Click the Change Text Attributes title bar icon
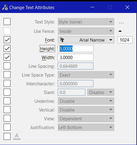This screenshot has height=145, width=137. tap(5, 8)
